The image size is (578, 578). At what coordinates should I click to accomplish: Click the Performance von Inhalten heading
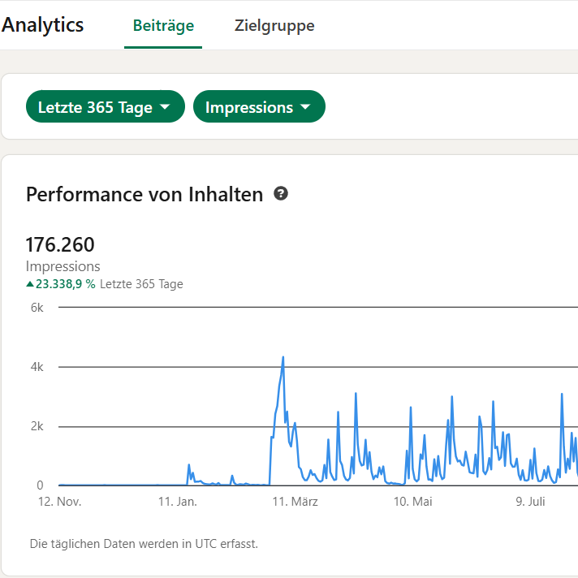pyautogui.click(x=144, y=194)
